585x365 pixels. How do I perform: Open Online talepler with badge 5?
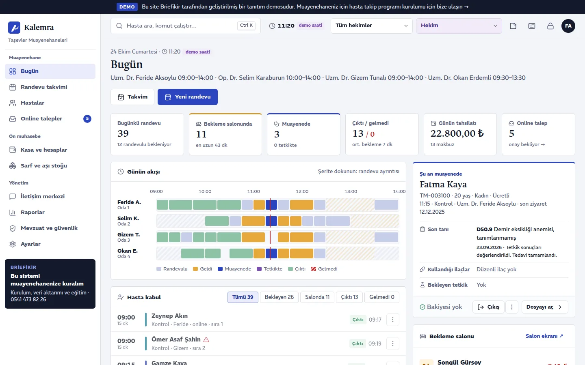[50, 119]
